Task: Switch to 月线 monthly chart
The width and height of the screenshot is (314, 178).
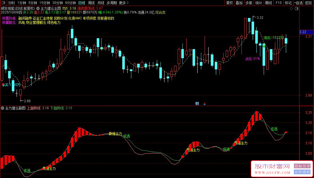Action: point(101,3)
